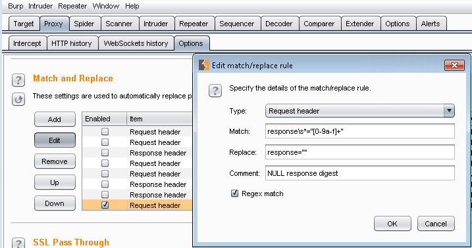Click the restore defaults arrow icon
The height and width of the screenshot is (248, 472).
coord(18,99)
